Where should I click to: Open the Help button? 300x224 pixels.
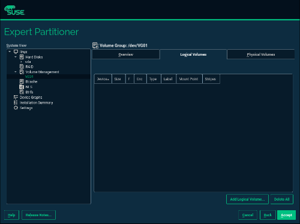pos(11,215)
